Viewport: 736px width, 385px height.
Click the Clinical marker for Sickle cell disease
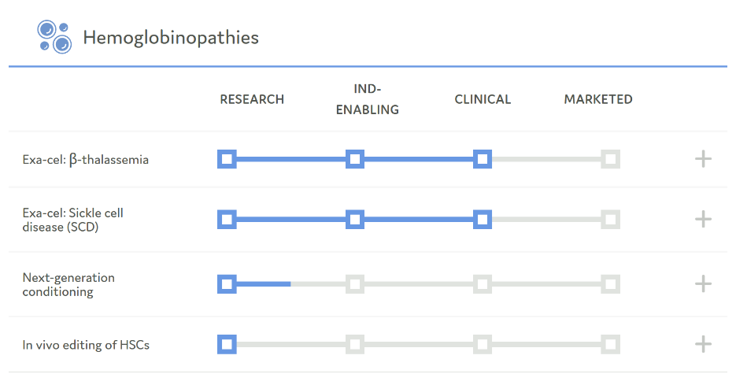click(x=483, y=219)
